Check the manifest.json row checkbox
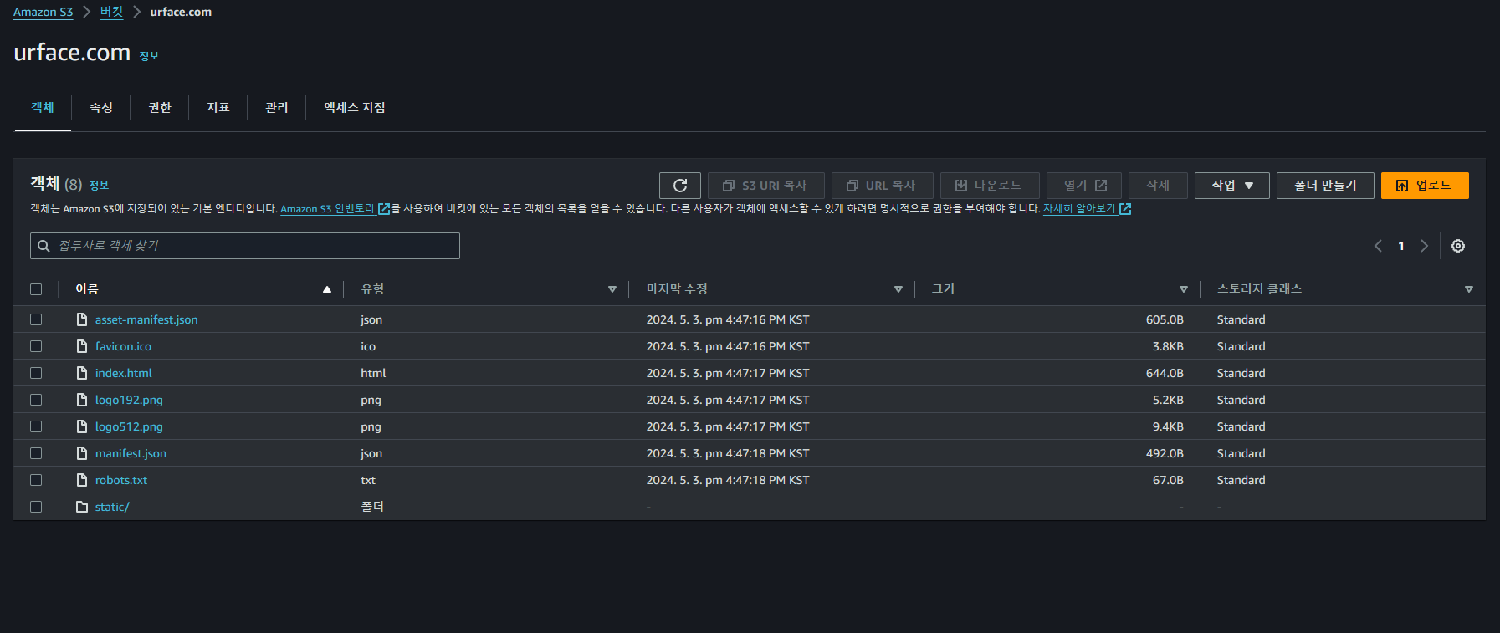 pyautogui.click(x=36, y=453)
